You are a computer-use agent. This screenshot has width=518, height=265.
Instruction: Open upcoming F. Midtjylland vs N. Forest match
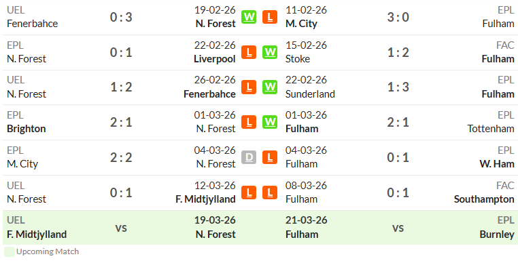121,228
